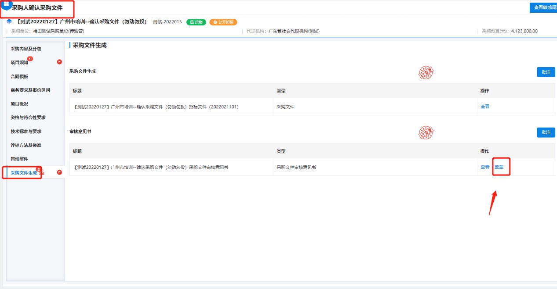Screen dimensions: 557x289
Task: Go to 合同模板 in the sidebar
Action: (x=19, y=76)
